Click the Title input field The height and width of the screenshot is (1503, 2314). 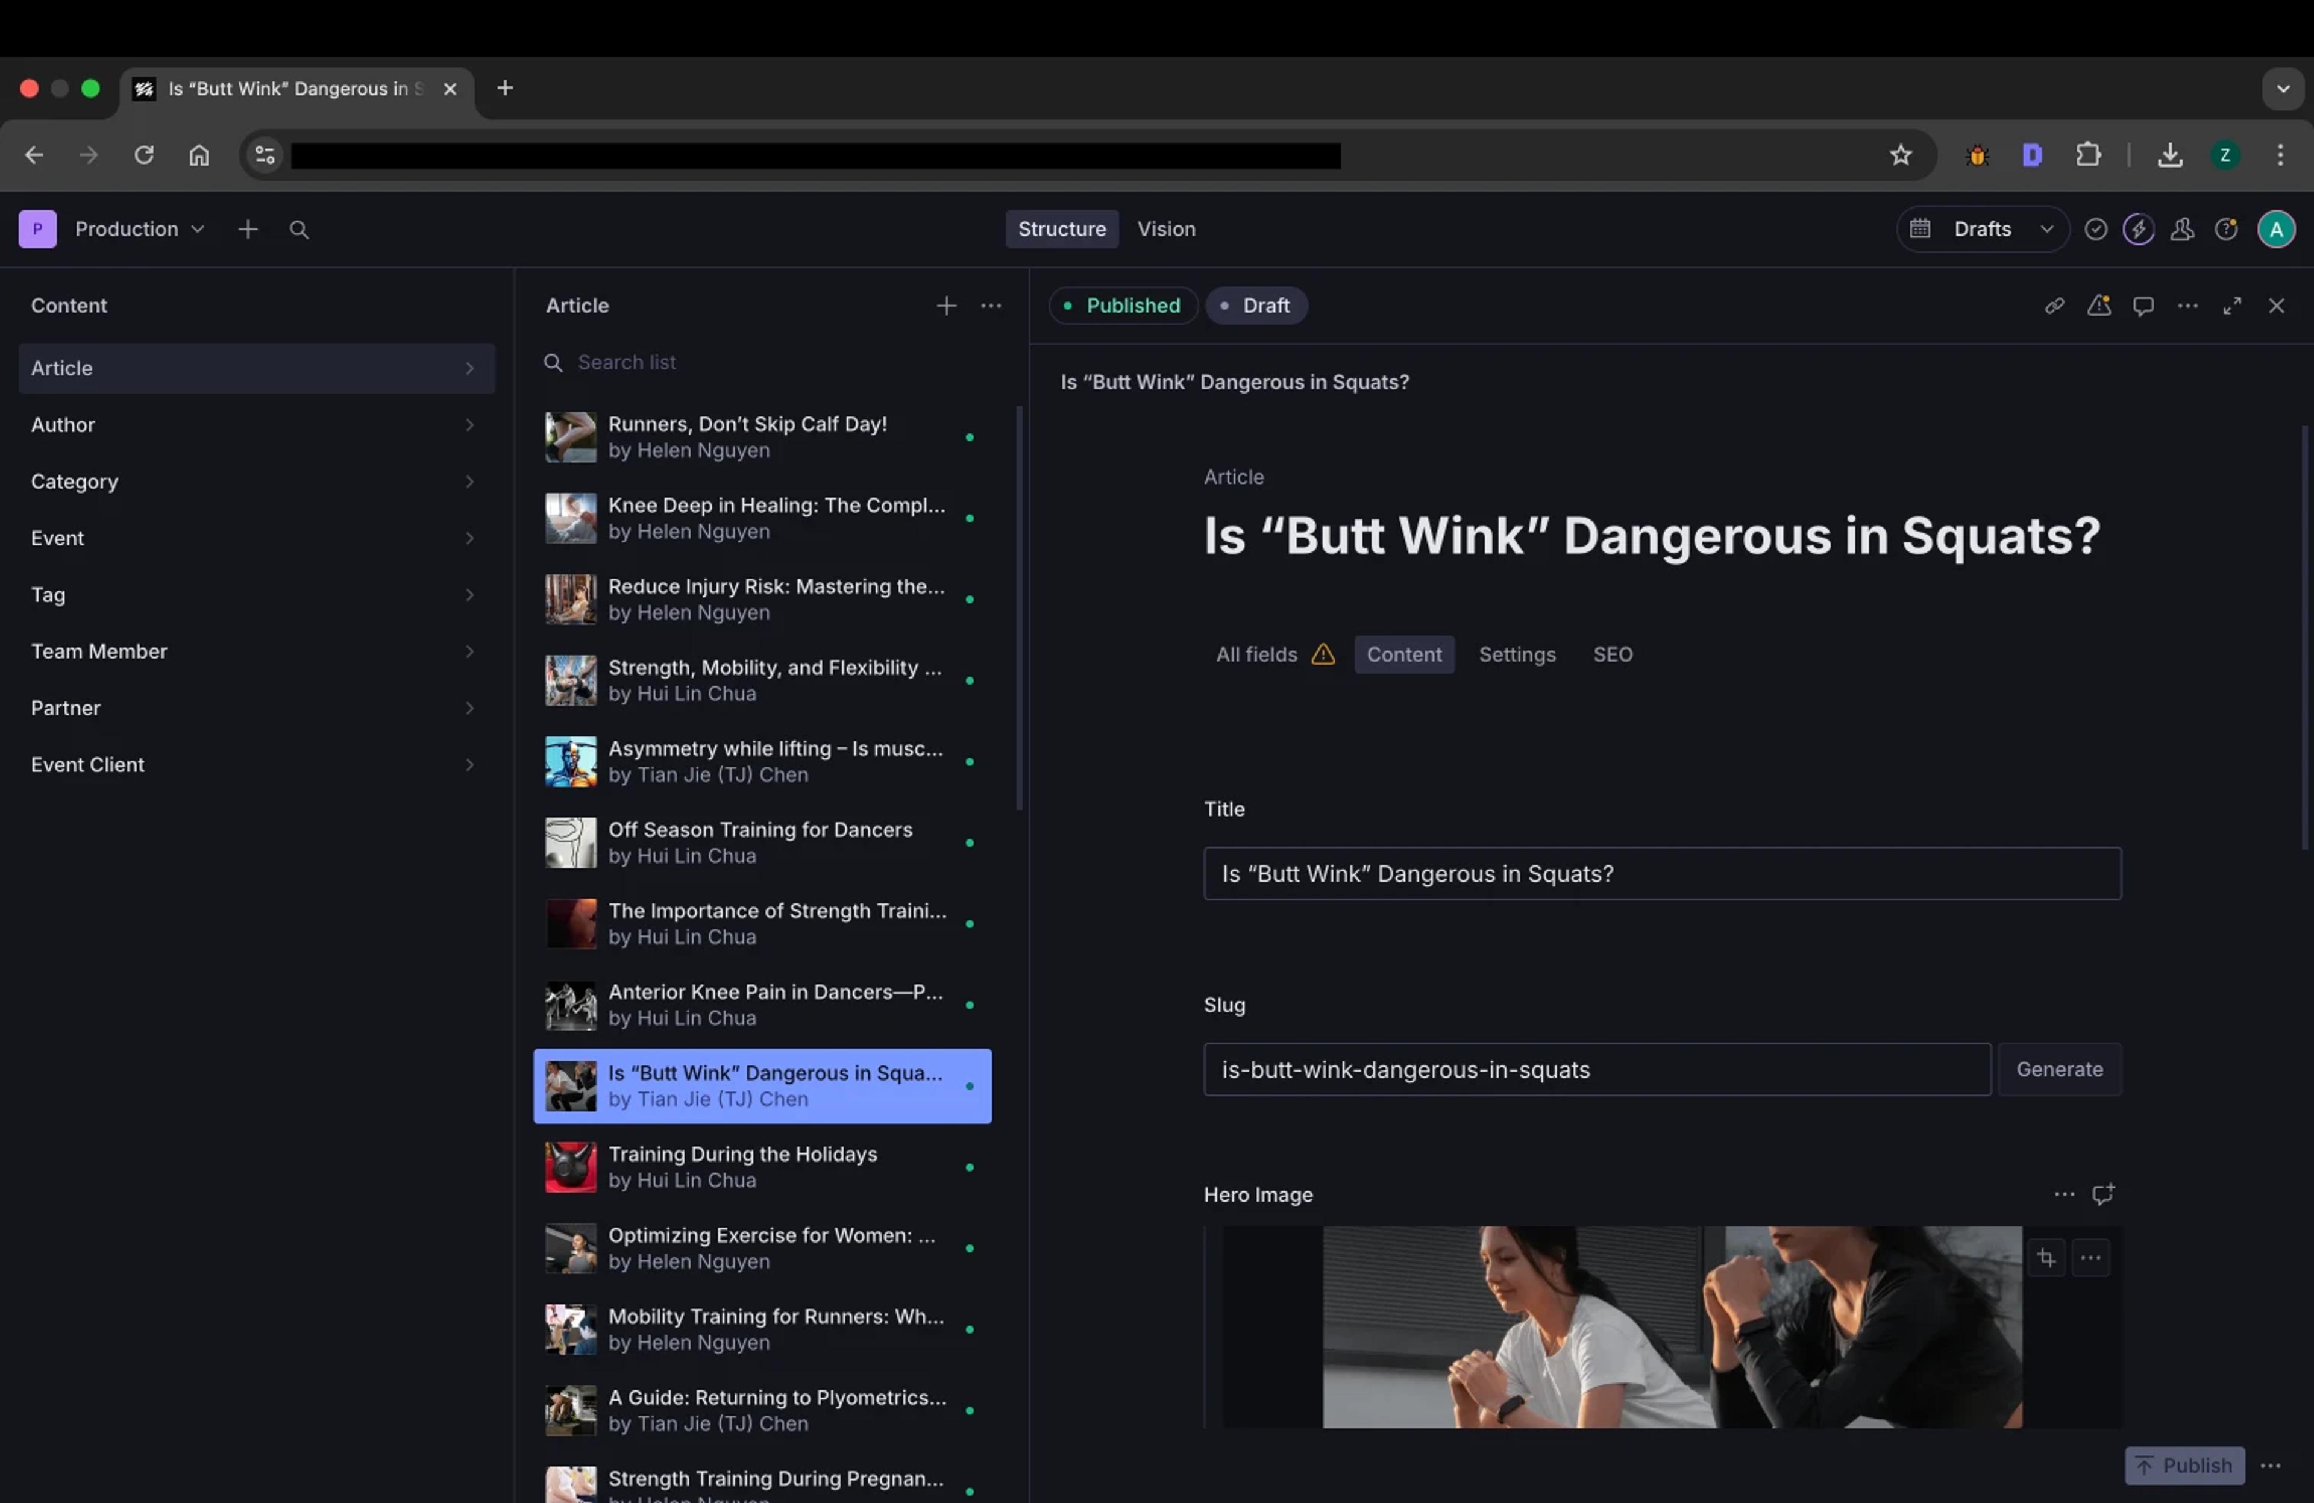(x=1661, y=874)
